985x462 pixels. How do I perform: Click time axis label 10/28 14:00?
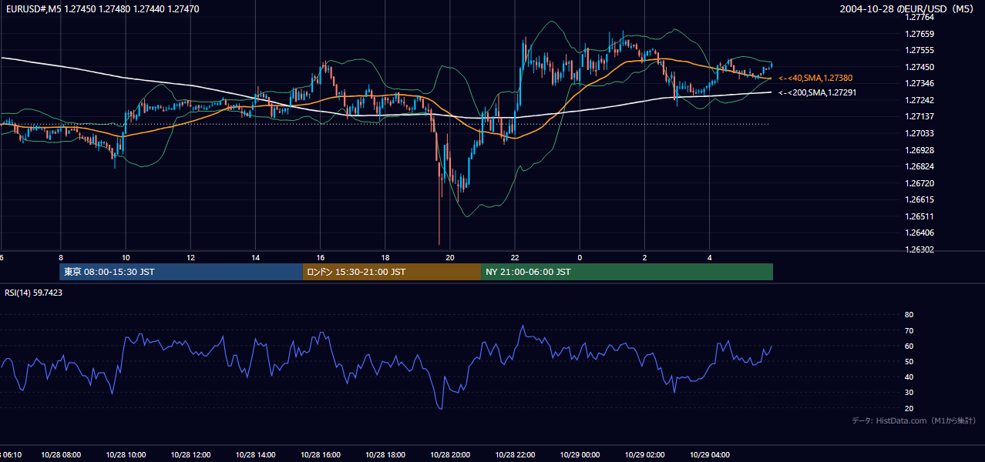click(255, 455)
